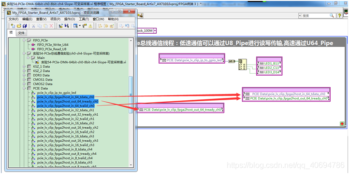Click the Save All toolbar icon
Image resolution: width=349 pixels, height=174 pixels.
coord(25,26)
